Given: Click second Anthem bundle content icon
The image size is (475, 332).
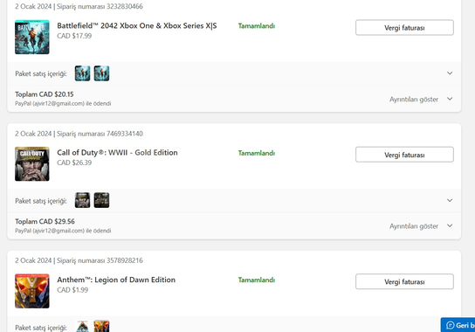Looking at the screenshot, I should tap(101, 326).
